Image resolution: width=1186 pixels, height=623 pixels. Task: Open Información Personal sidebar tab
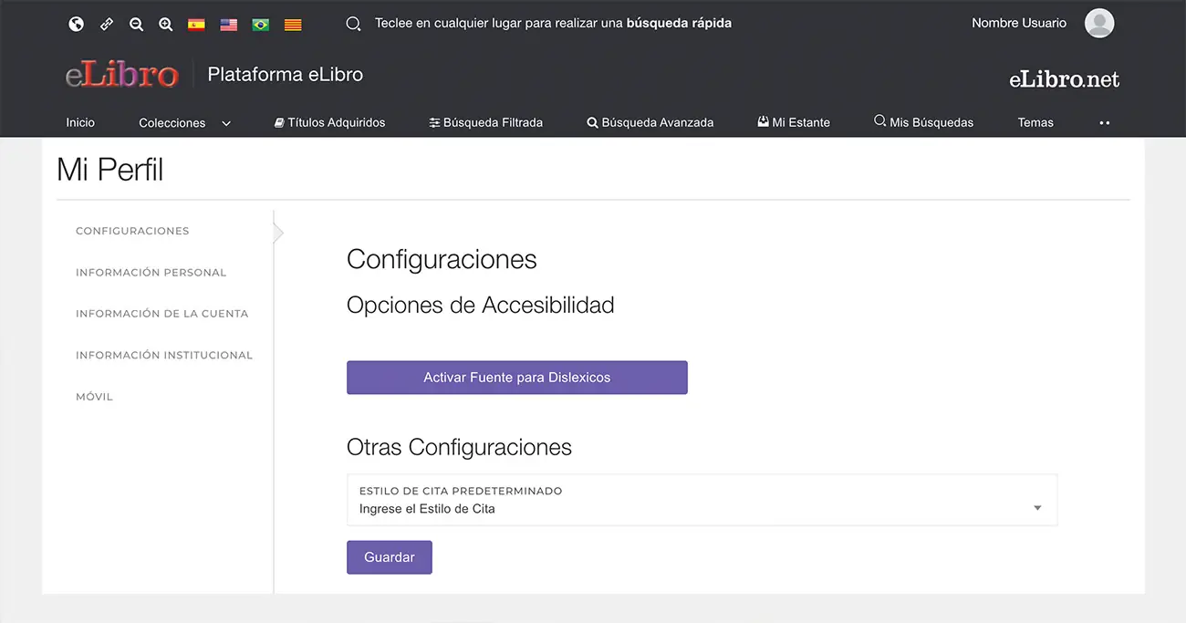(x=151, y=273)
